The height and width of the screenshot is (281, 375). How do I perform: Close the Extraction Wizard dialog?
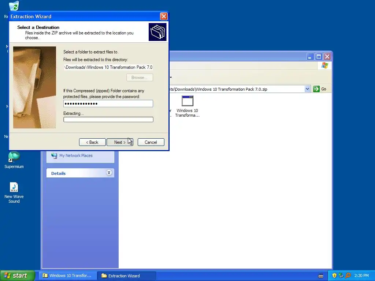(x=164, y=16)
